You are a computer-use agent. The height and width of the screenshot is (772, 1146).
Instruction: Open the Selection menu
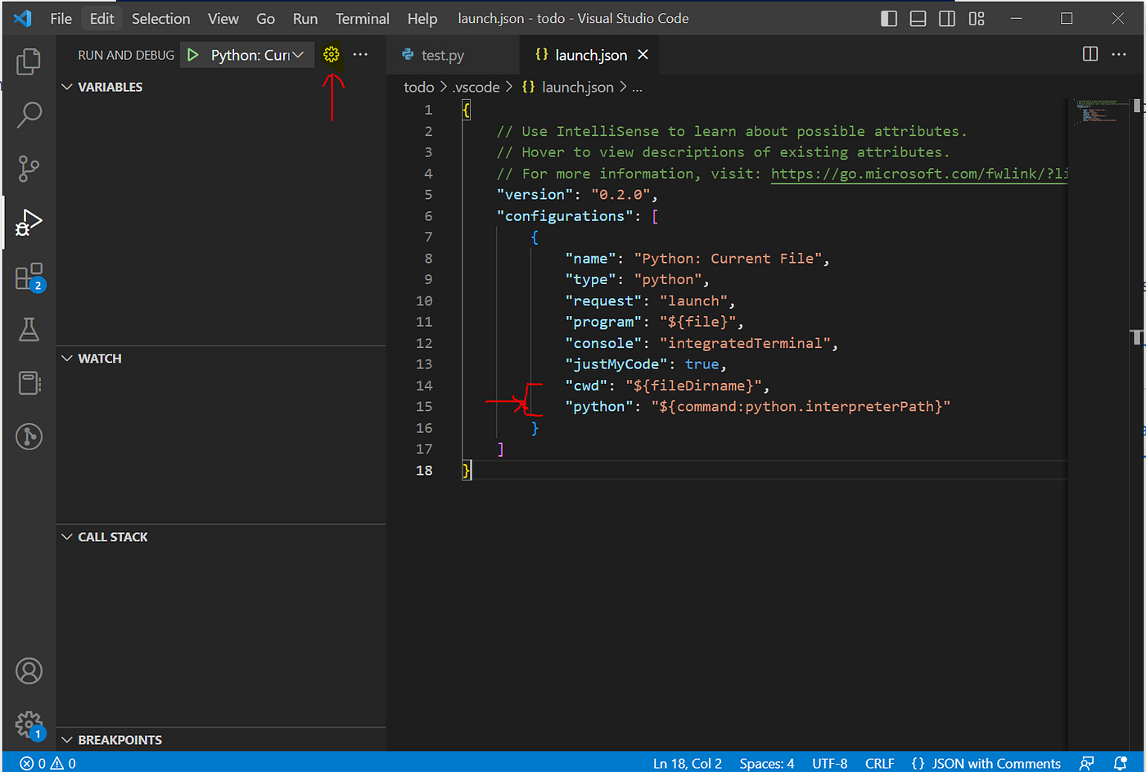pyautogui.click(x=161, y=18)
